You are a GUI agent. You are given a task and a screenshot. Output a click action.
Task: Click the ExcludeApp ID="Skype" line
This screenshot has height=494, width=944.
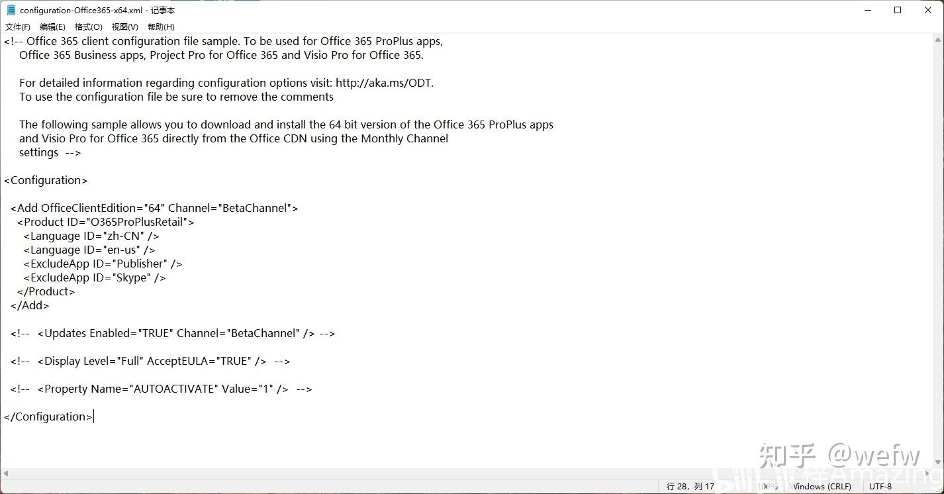[95, 277]
